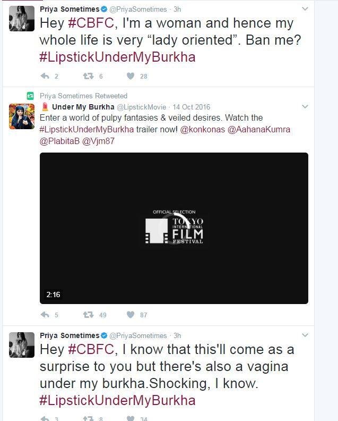Retweet the Lipstick trailer tweet
Viewport: 338px width, 421px height.
point(88,315)
